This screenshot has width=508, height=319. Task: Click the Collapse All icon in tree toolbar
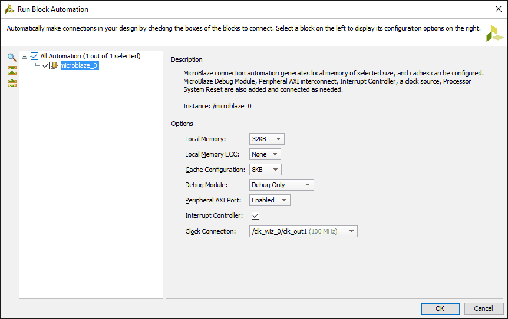coord(12,70)
